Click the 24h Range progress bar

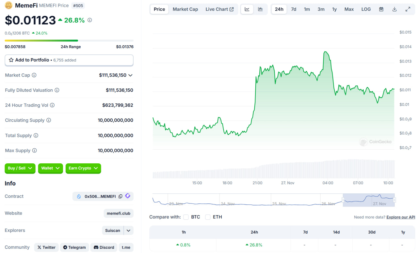[69, 40]
